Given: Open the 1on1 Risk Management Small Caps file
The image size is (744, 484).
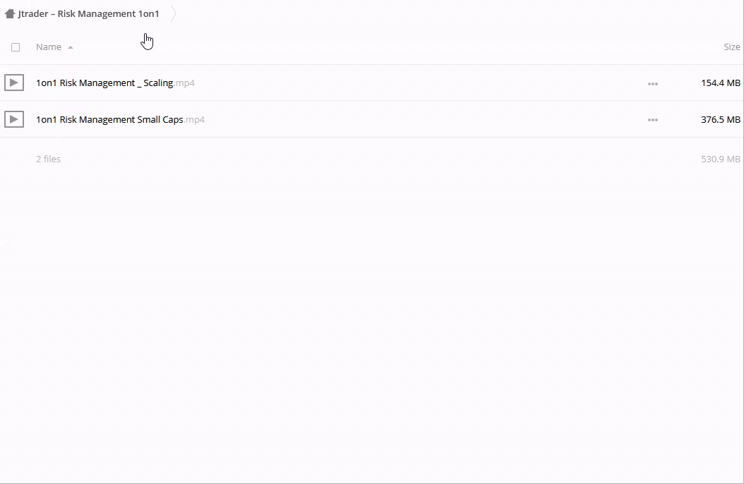Looking at the screenshot, I should (x=109, y=119).
